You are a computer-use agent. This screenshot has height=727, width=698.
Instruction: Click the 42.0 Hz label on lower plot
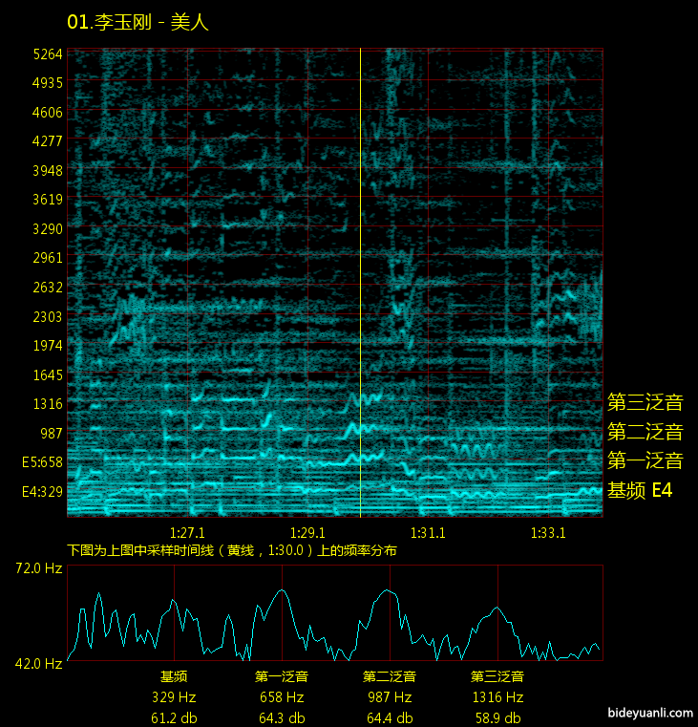(x=38, y=663)
